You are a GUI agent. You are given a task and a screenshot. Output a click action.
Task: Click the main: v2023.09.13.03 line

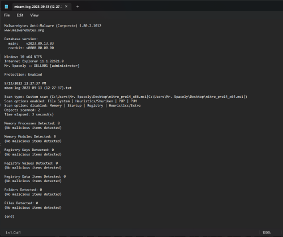(x=31, y=44)
